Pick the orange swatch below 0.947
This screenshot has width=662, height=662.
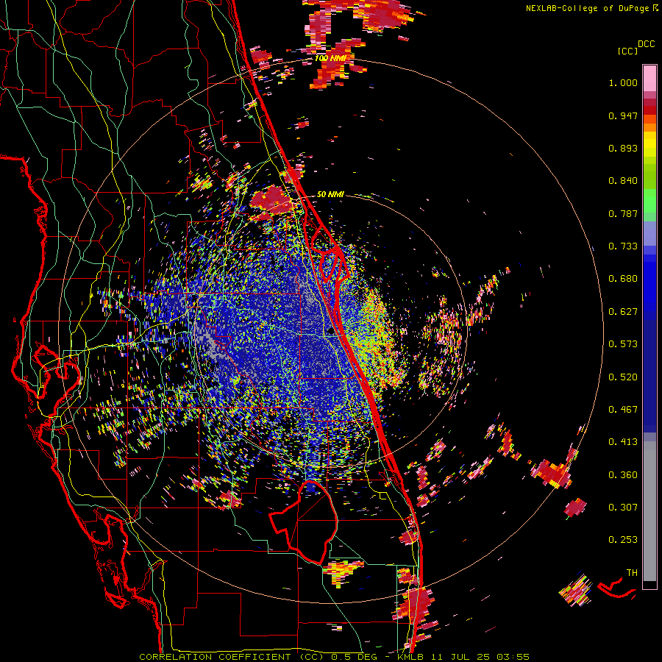[x=649, y=127]
